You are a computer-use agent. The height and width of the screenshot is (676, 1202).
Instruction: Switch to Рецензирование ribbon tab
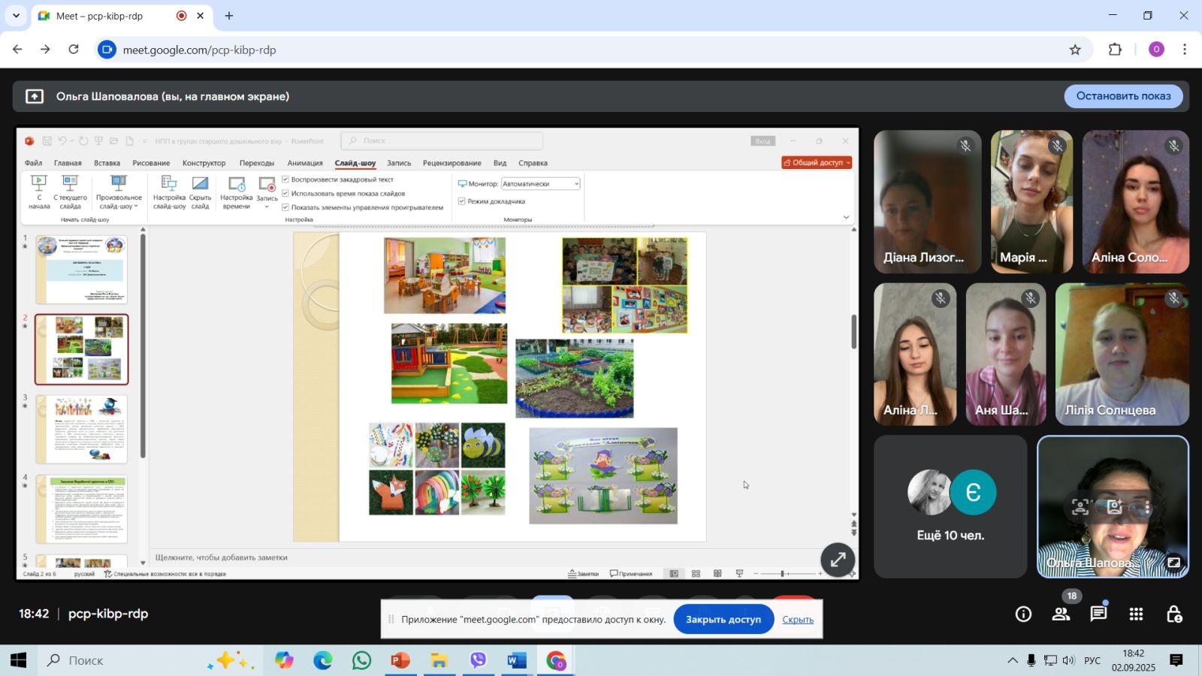tap(452, 163)
